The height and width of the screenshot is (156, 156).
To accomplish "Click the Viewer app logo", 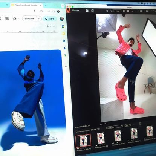I will (68, 11).
